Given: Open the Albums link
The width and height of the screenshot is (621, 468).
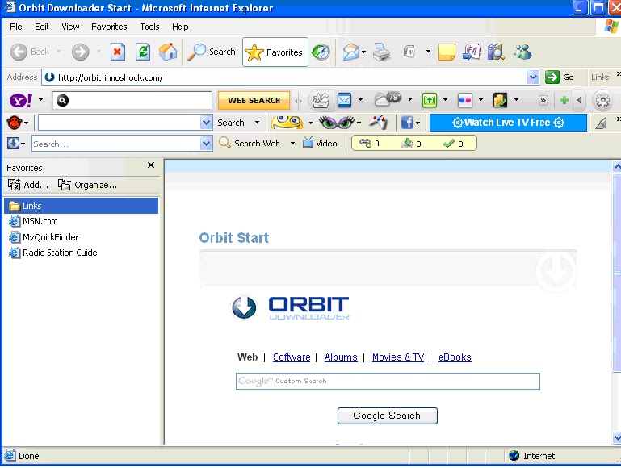Looking at the screenshot, I should 341,357.
